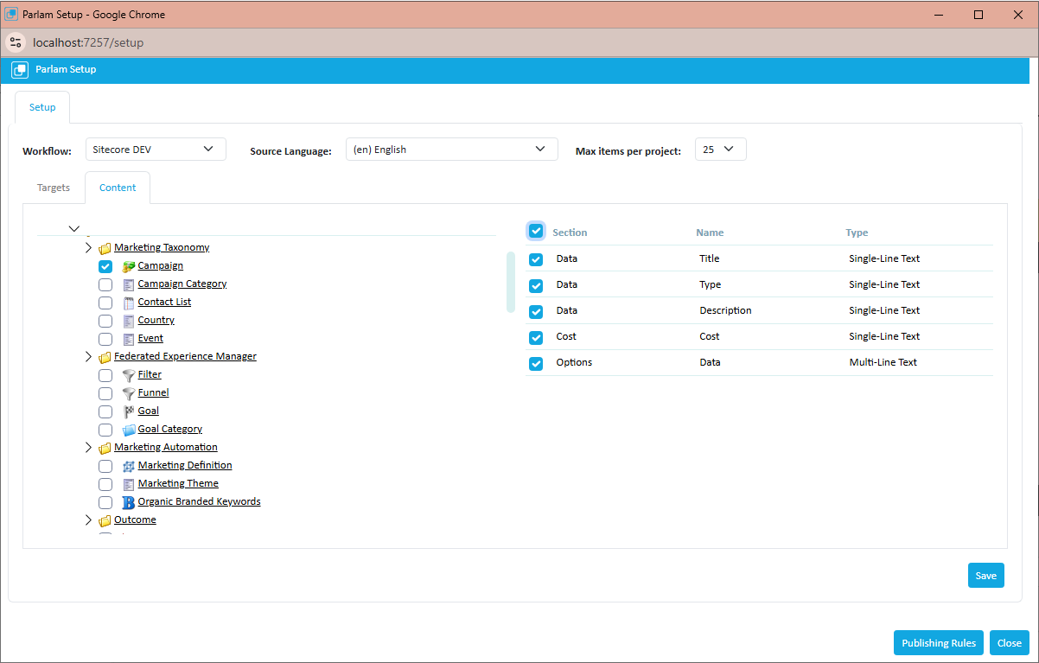The image size is (1039, 663).
Task: Select the Setup tab
Action: point(41,106)
